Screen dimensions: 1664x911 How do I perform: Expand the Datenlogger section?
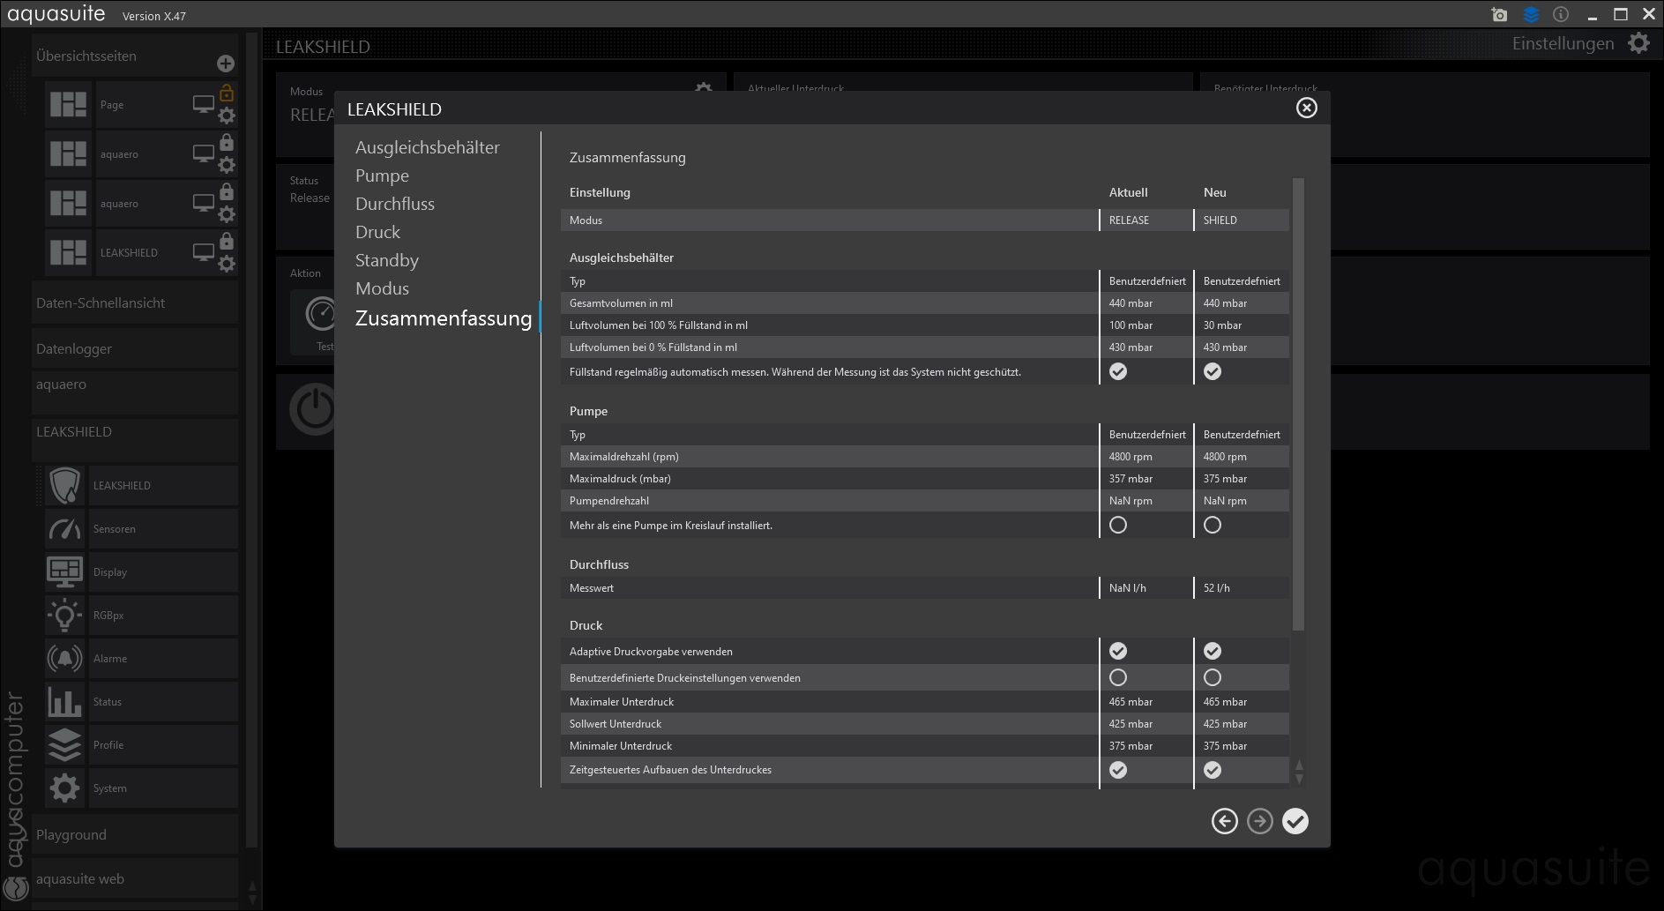point(74,348)
